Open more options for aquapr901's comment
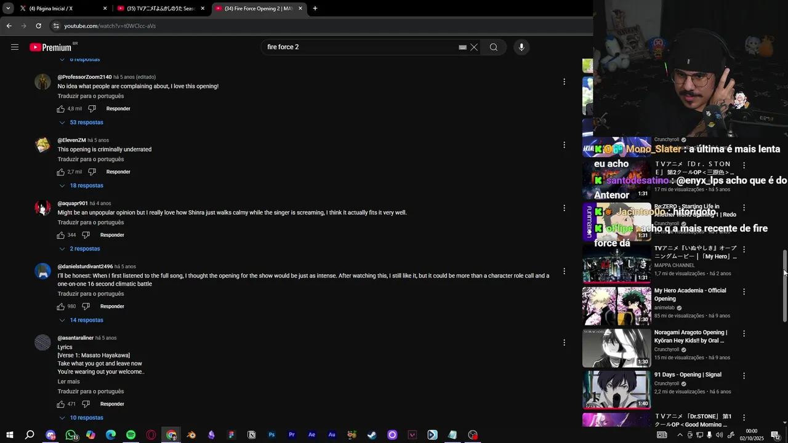This screenshot has height=443, width=788. click(x=564, y=208)
